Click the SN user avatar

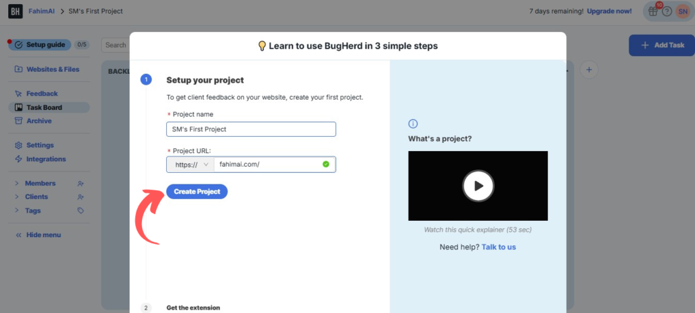682,12
